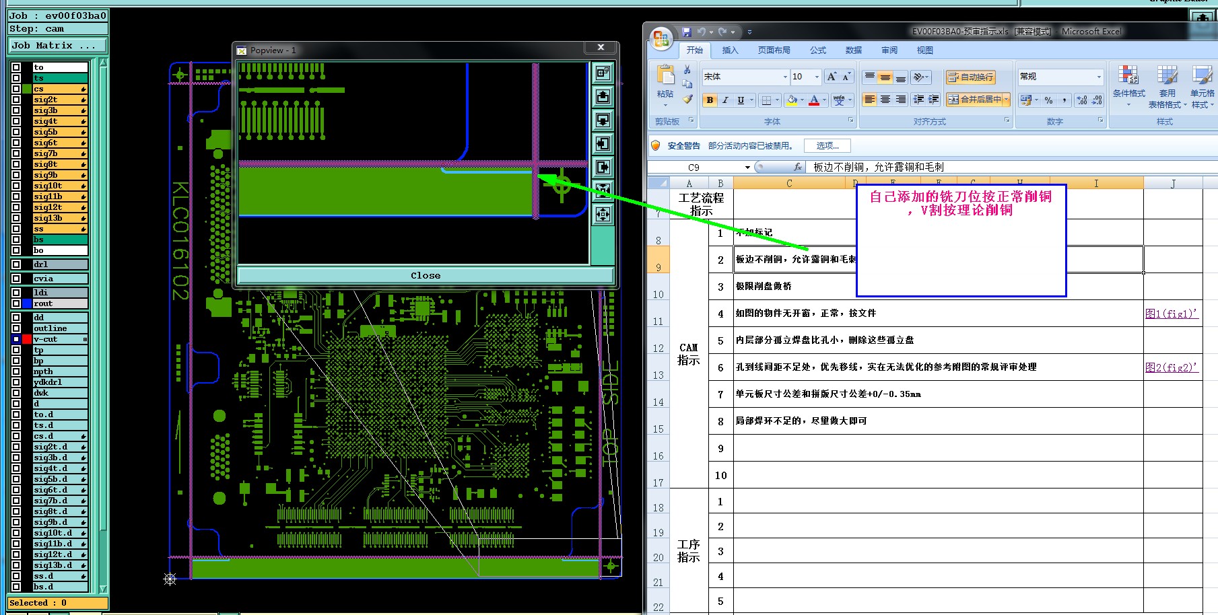This screenshot has width=1218, height=615.
Task: Click the first Popview side toolbar icon
Action: point(603,73)
